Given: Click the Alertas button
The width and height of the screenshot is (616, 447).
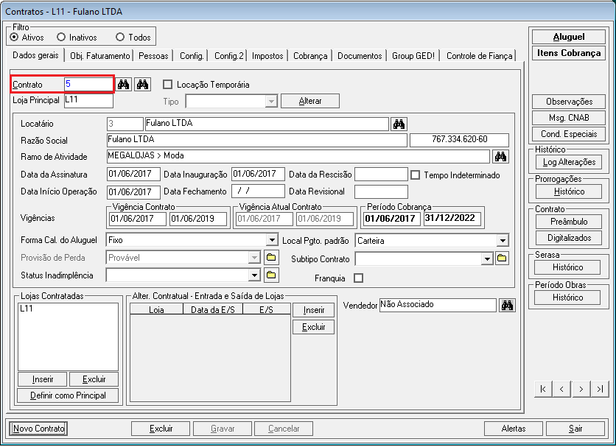Looking at the screenshot, I should click(x=514, y=429).
